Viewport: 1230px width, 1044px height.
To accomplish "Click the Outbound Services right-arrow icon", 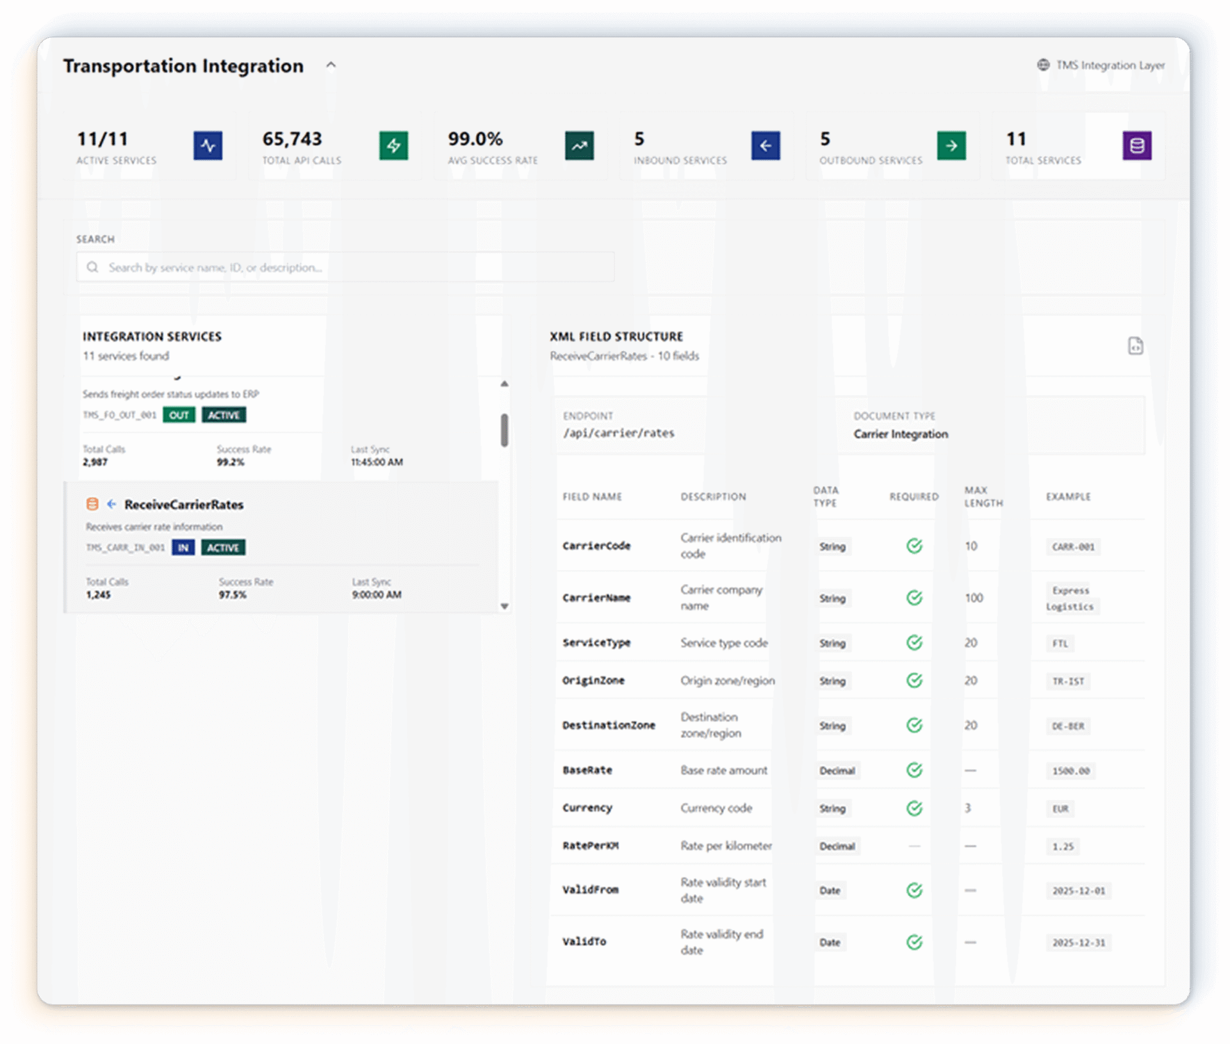I will pyautogui.click(x=951, y=146).
